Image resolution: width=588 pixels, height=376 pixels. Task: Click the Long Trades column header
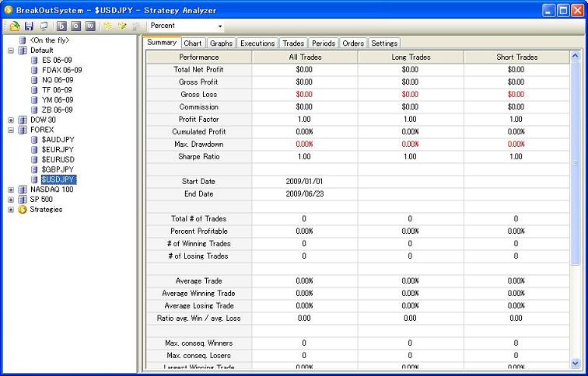pyautogui.click(x=411, y=57)
